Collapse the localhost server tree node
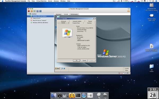159x99 pixels. 28,14
